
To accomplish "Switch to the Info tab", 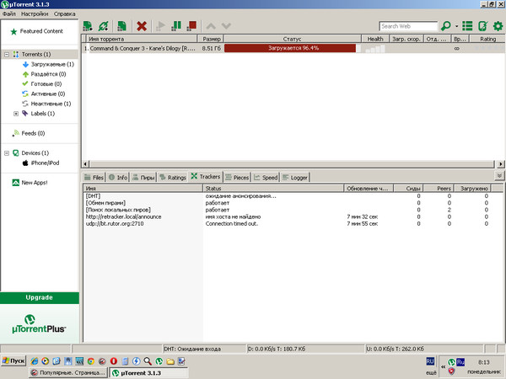I will click(x=118, y=178).
